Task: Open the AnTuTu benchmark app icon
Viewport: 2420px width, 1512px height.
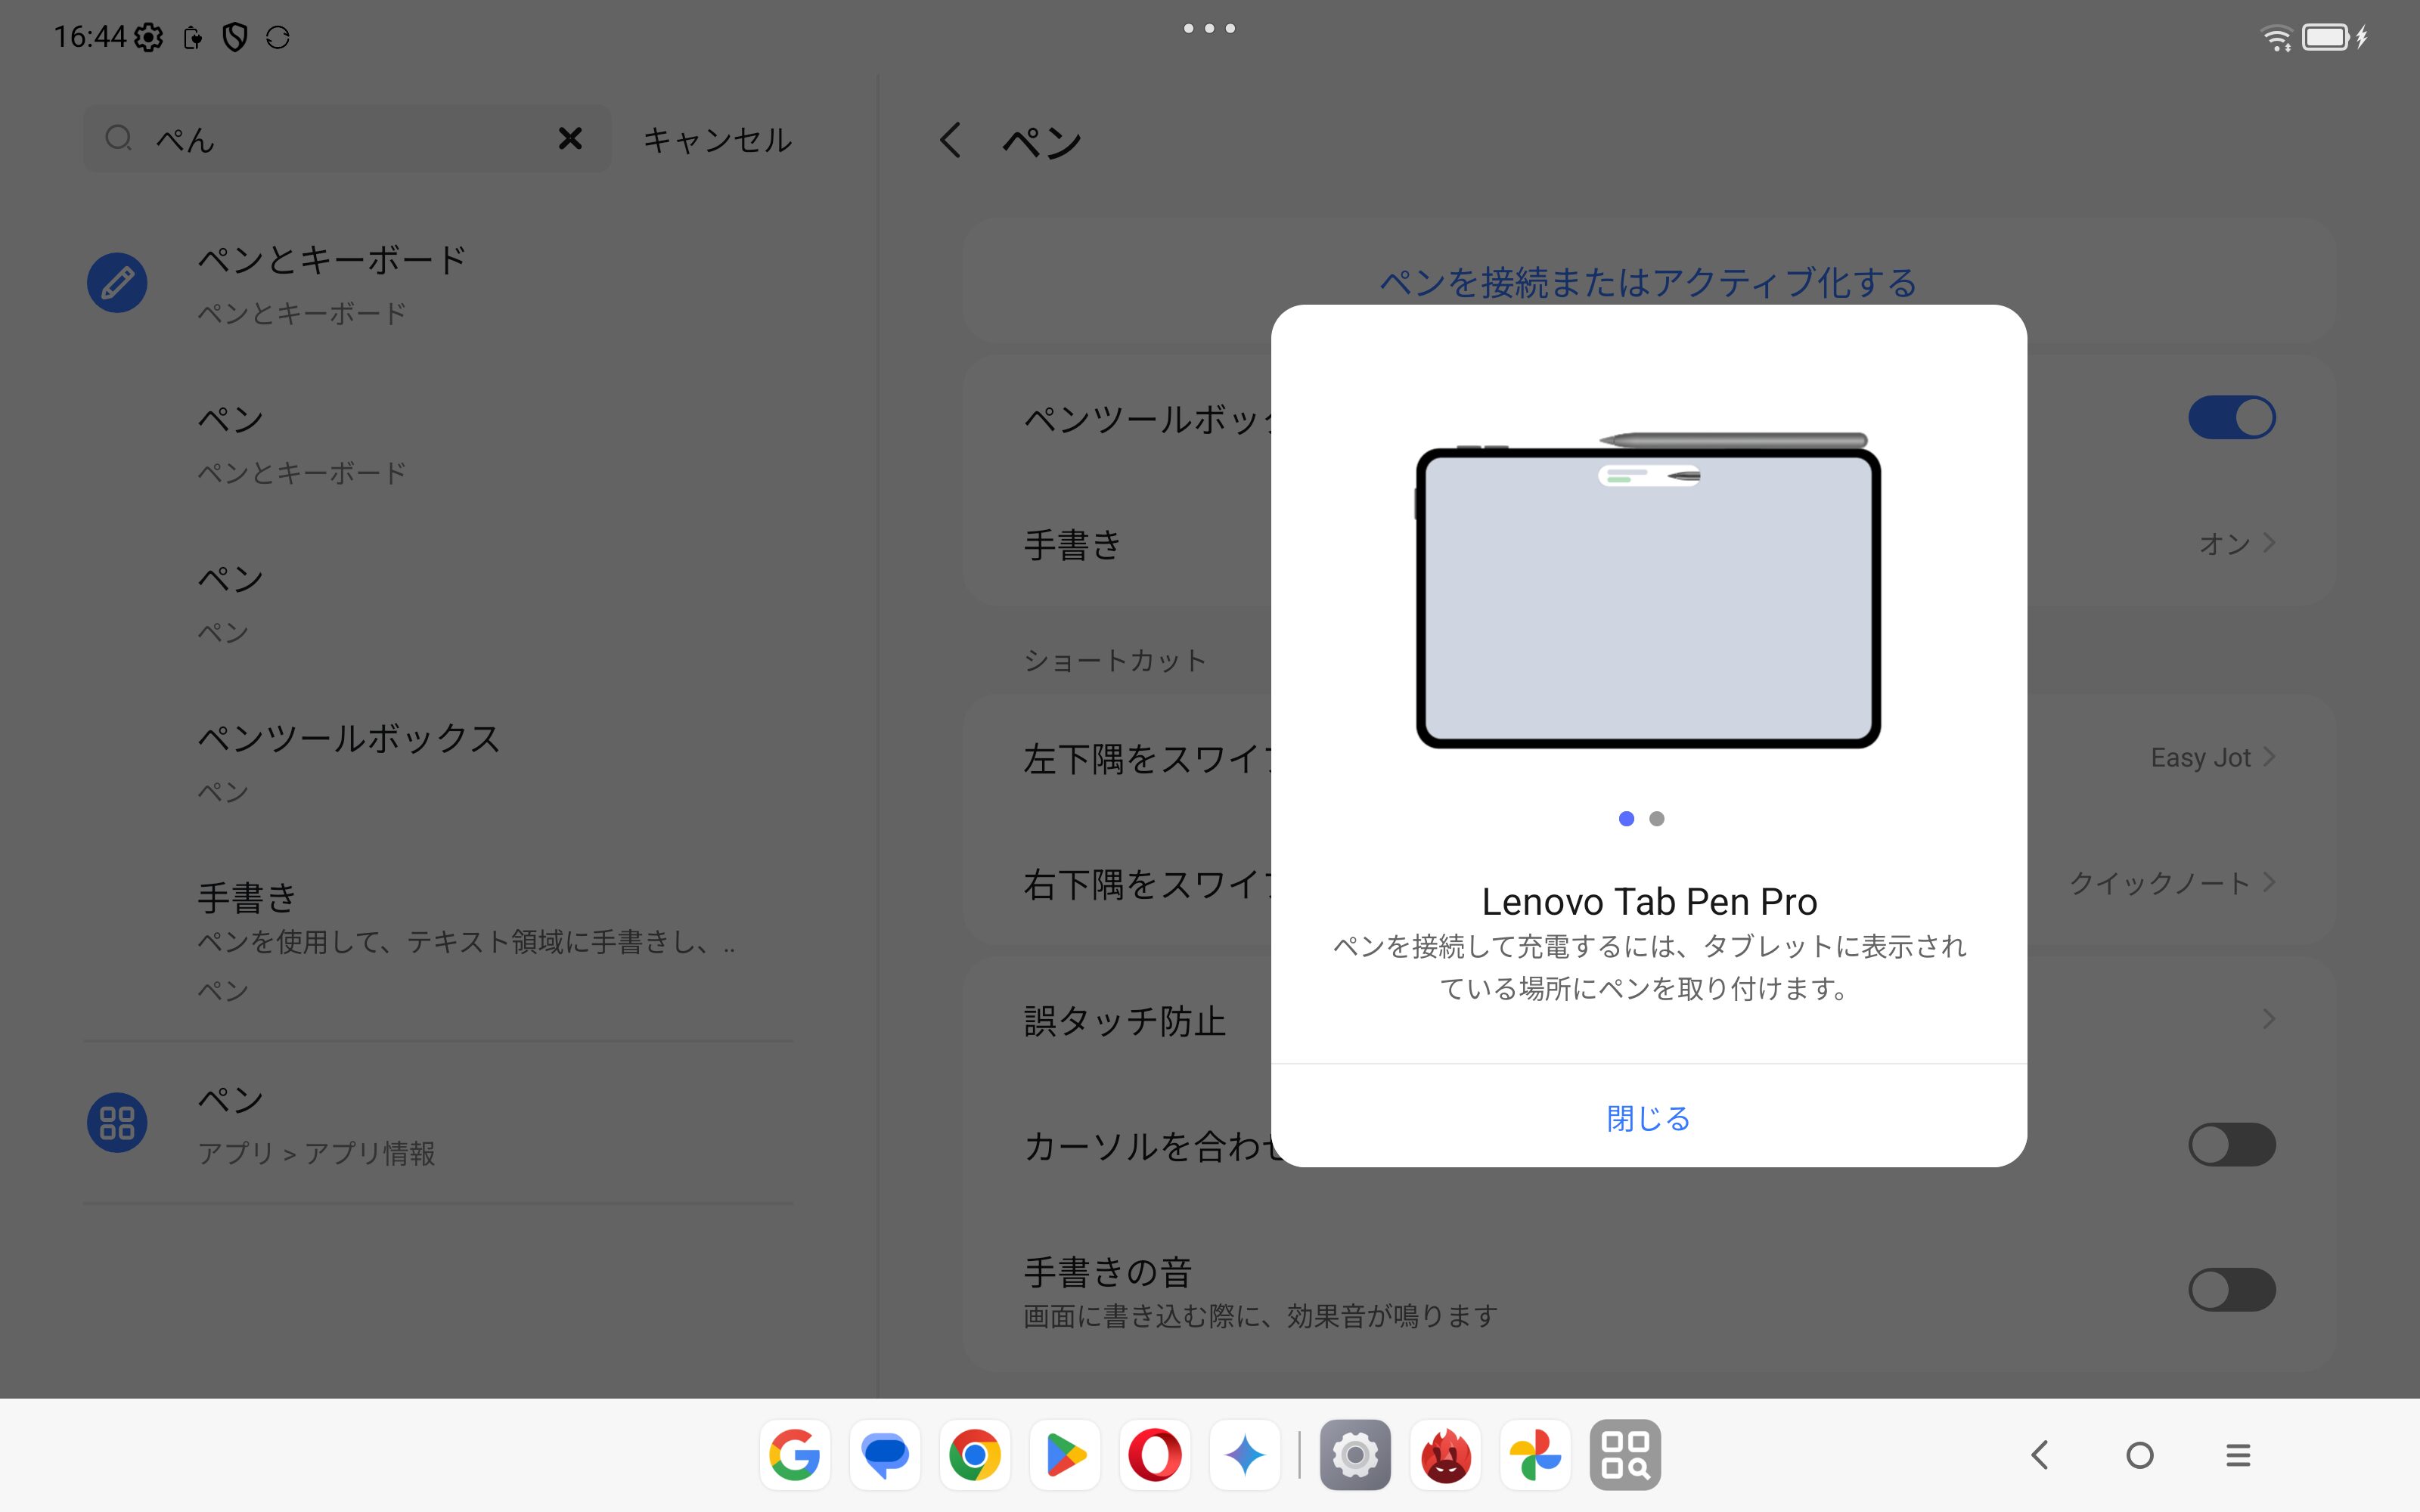Action: (x=1445, y=1455)
